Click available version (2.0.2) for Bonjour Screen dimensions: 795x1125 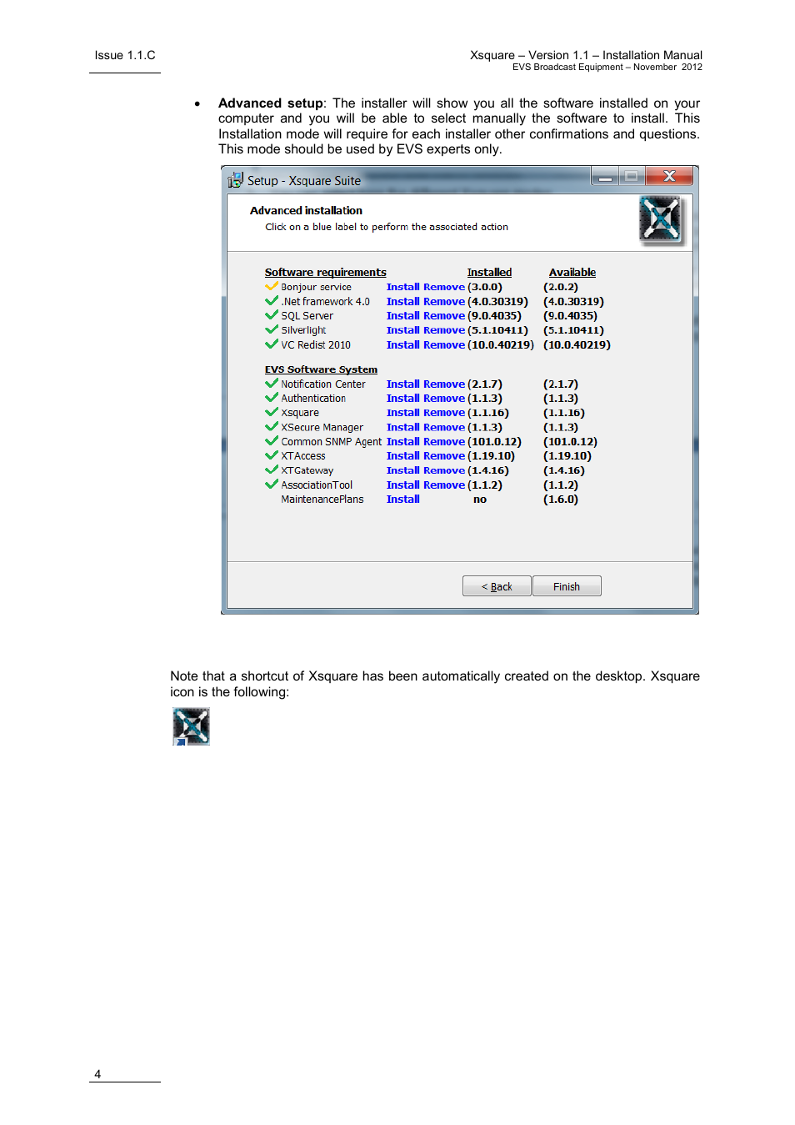(561, 287)
